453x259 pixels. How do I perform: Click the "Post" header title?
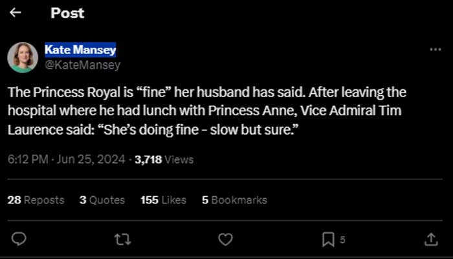point(67,12)
